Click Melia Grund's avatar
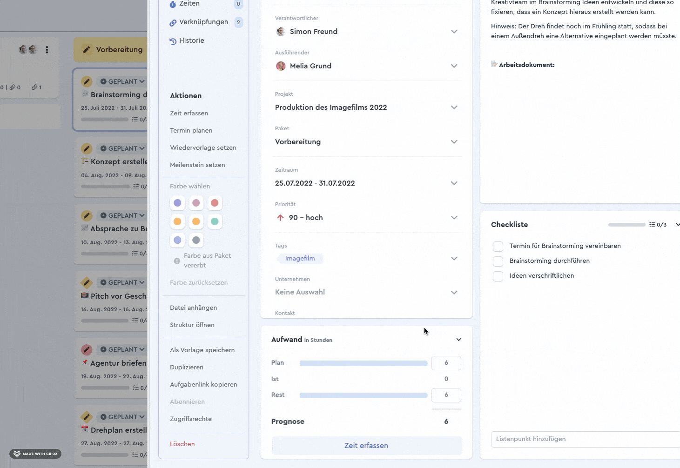This screenshot has height=468, width=680. (x=281, y=66)
